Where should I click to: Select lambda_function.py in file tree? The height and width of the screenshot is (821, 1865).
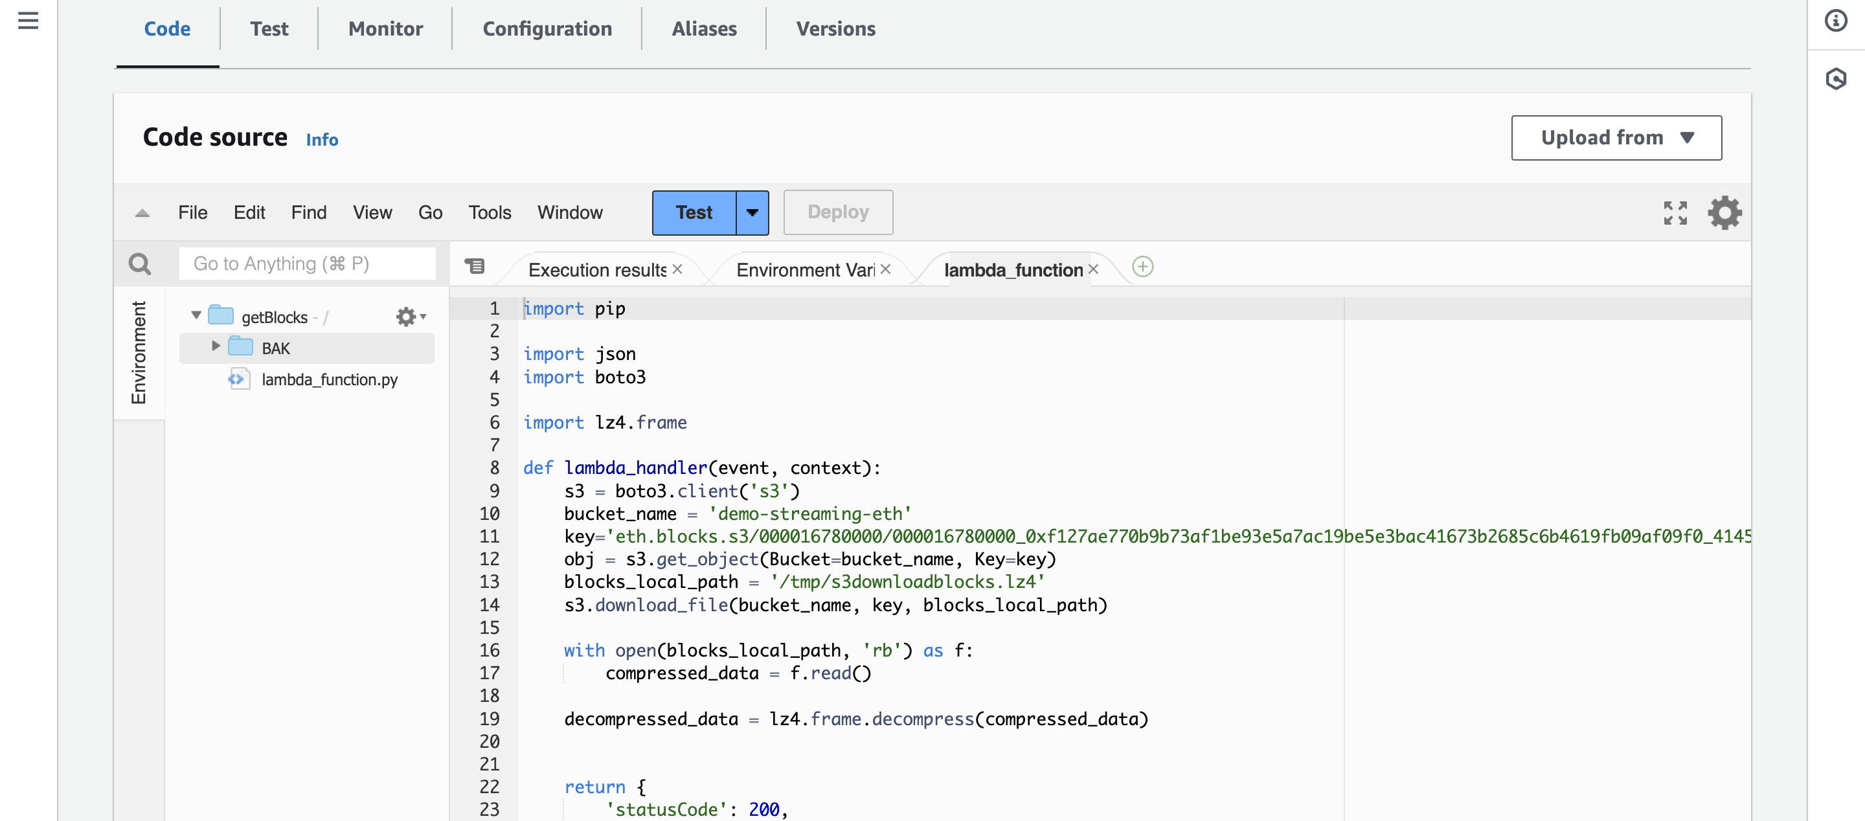(330, 379)
